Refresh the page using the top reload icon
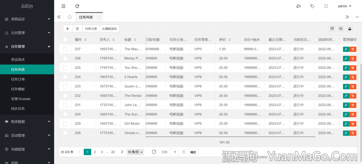 [77, 6]
